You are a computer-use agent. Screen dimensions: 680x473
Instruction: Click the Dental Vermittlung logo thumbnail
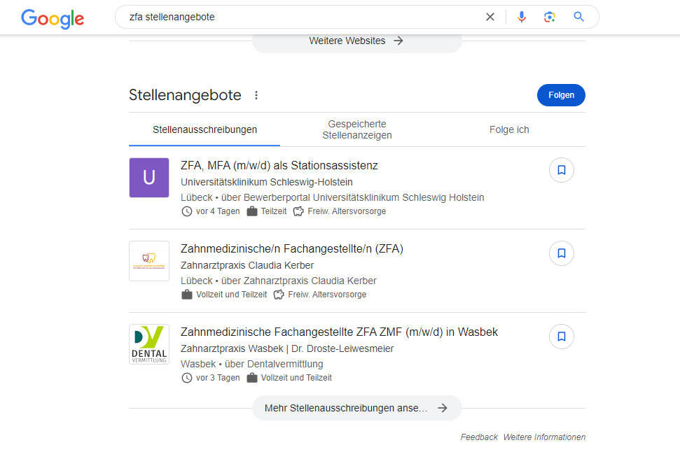point(149,344)
